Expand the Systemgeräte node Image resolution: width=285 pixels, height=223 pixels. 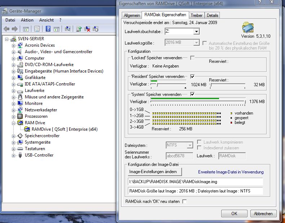(x=13, y=143)
